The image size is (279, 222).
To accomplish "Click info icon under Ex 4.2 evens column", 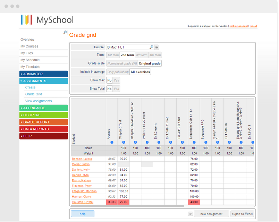I will click(159, 142).
